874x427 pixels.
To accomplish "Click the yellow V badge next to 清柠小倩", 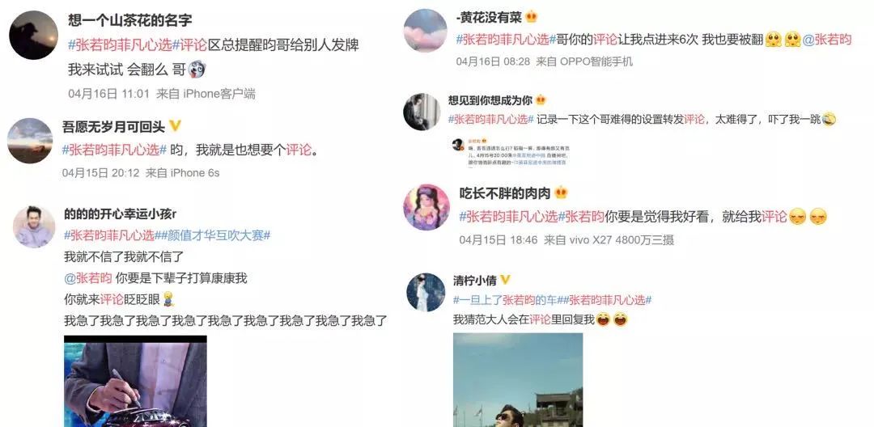I will [x=505, y=280].
